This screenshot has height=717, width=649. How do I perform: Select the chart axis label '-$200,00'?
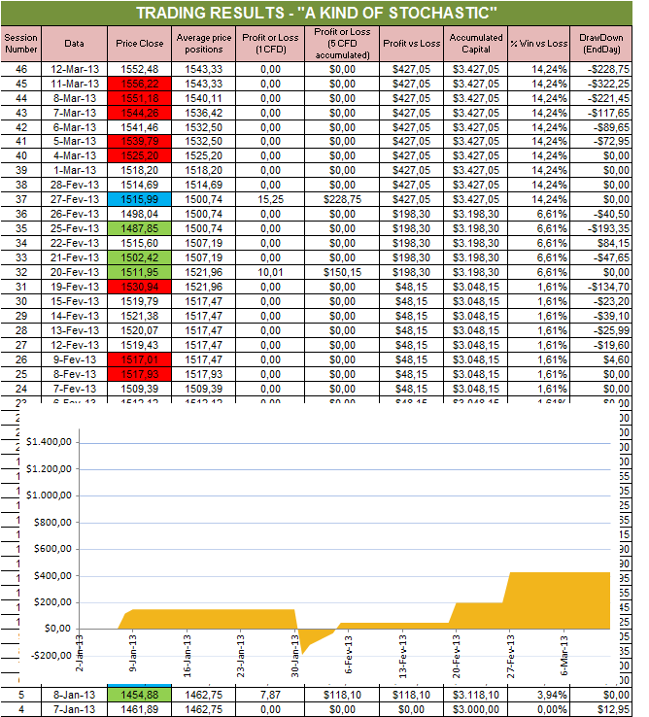(x=51, y=656)
